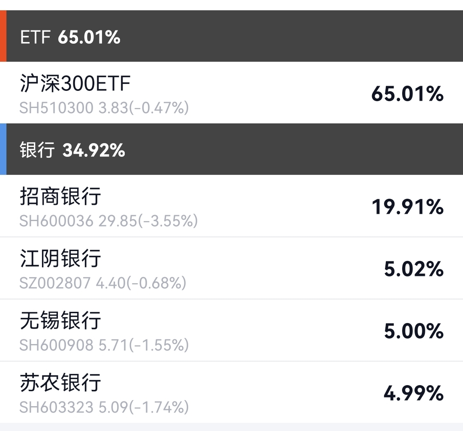463x431 pixels.
Task: Open the 招商银行 stock details
Action: [61, 197]
